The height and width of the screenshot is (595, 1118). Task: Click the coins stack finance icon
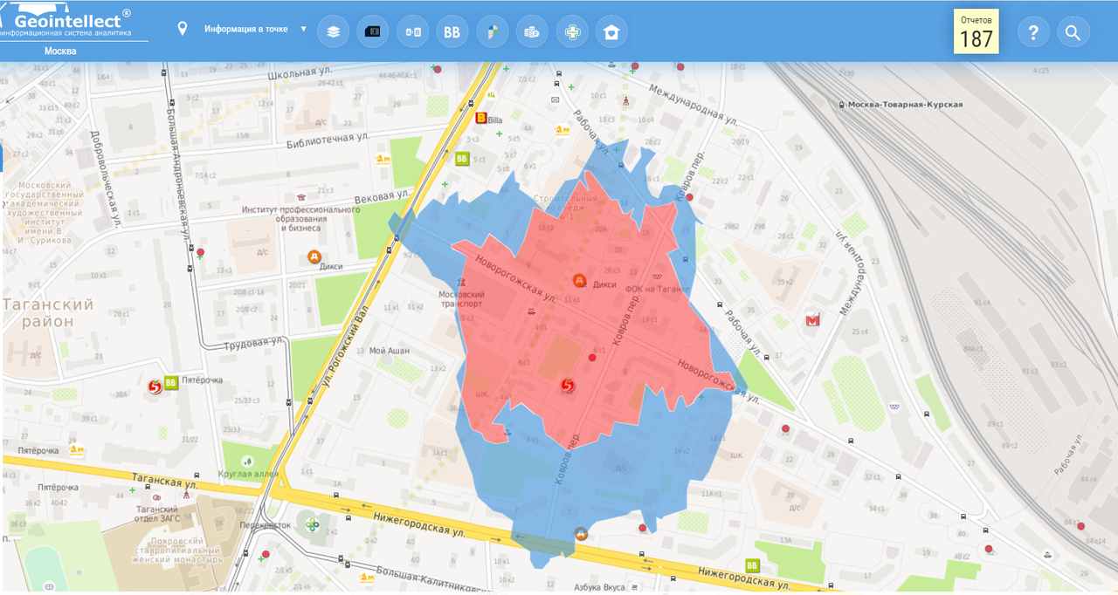pyautogui.click(x=532, y=32)
